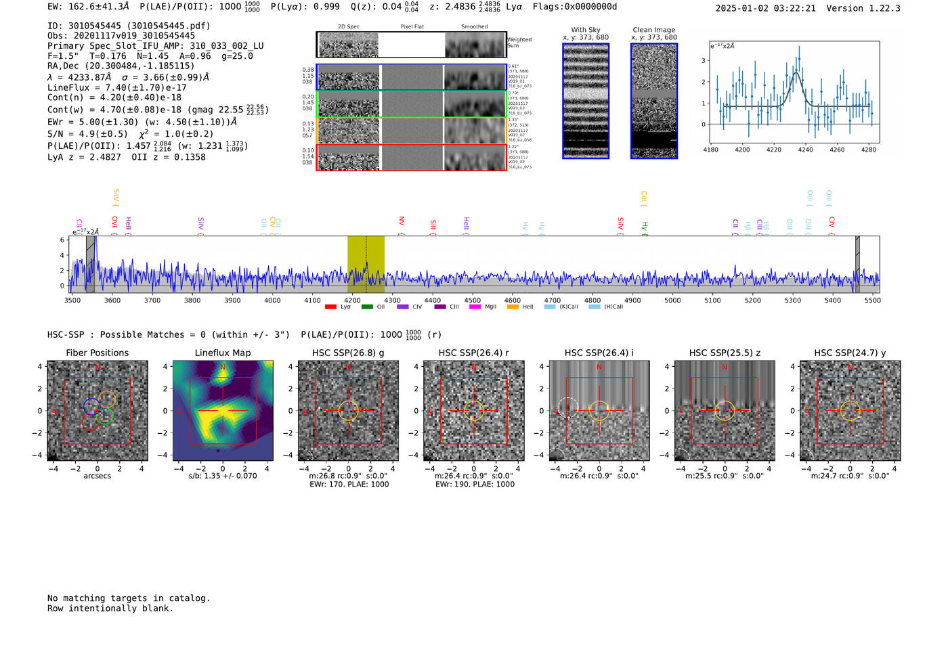948x645 pixels.
Task: Select the magenta MgII legend swatch
Action: tap(475, 307)
